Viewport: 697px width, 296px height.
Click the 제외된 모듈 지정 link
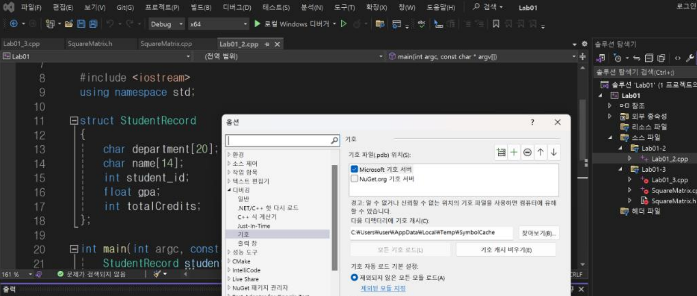pos(383,288)
